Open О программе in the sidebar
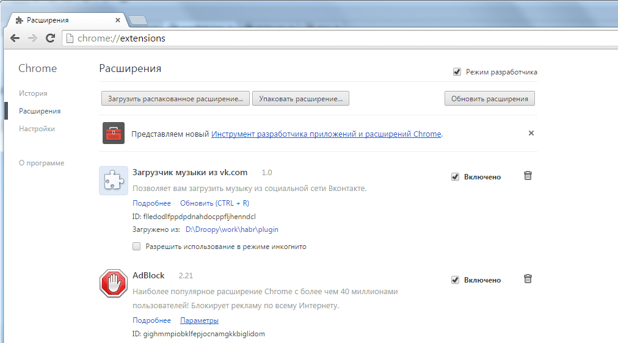 point(42,162)
